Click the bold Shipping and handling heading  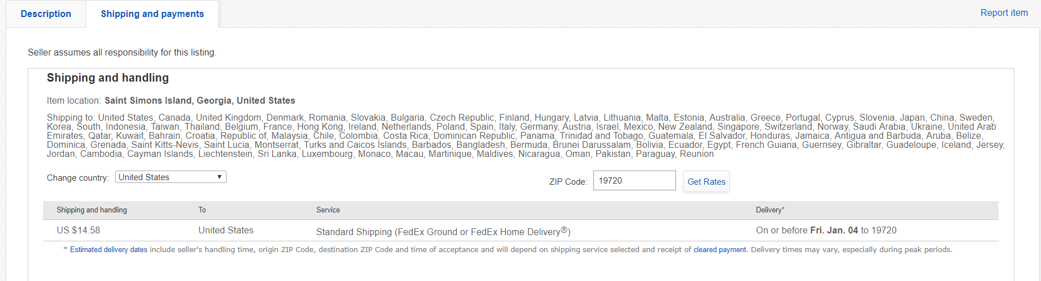coord(108,78)
